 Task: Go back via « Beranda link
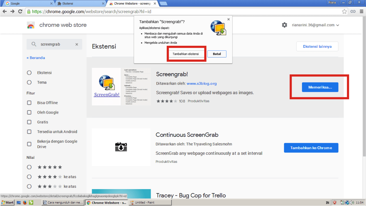(36, 58)
